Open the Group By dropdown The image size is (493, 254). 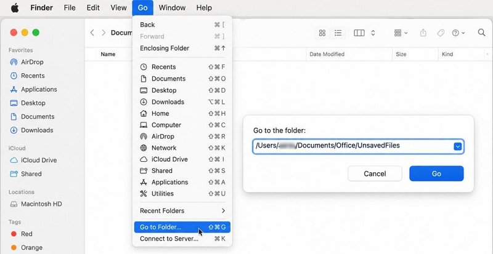tap(401, 33)
